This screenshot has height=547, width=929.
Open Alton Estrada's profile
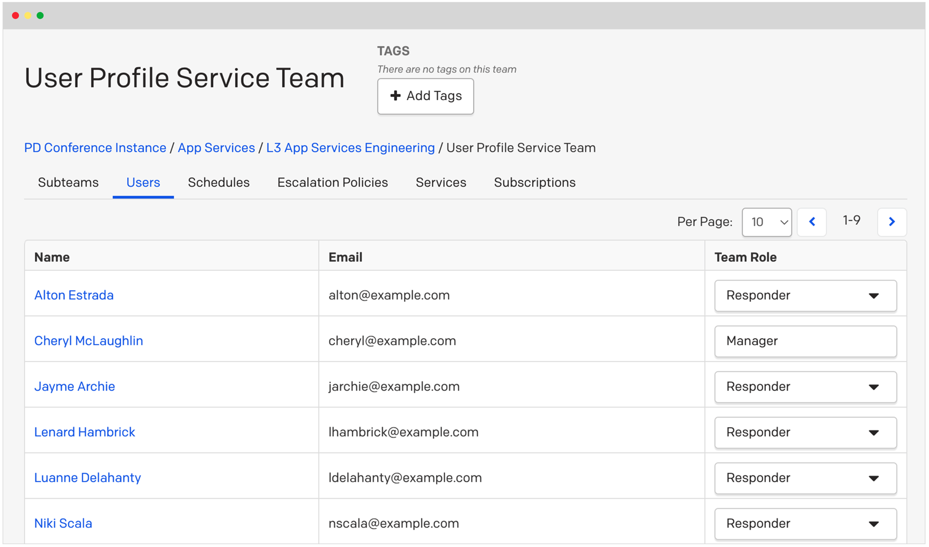click(x=74, y=295)
